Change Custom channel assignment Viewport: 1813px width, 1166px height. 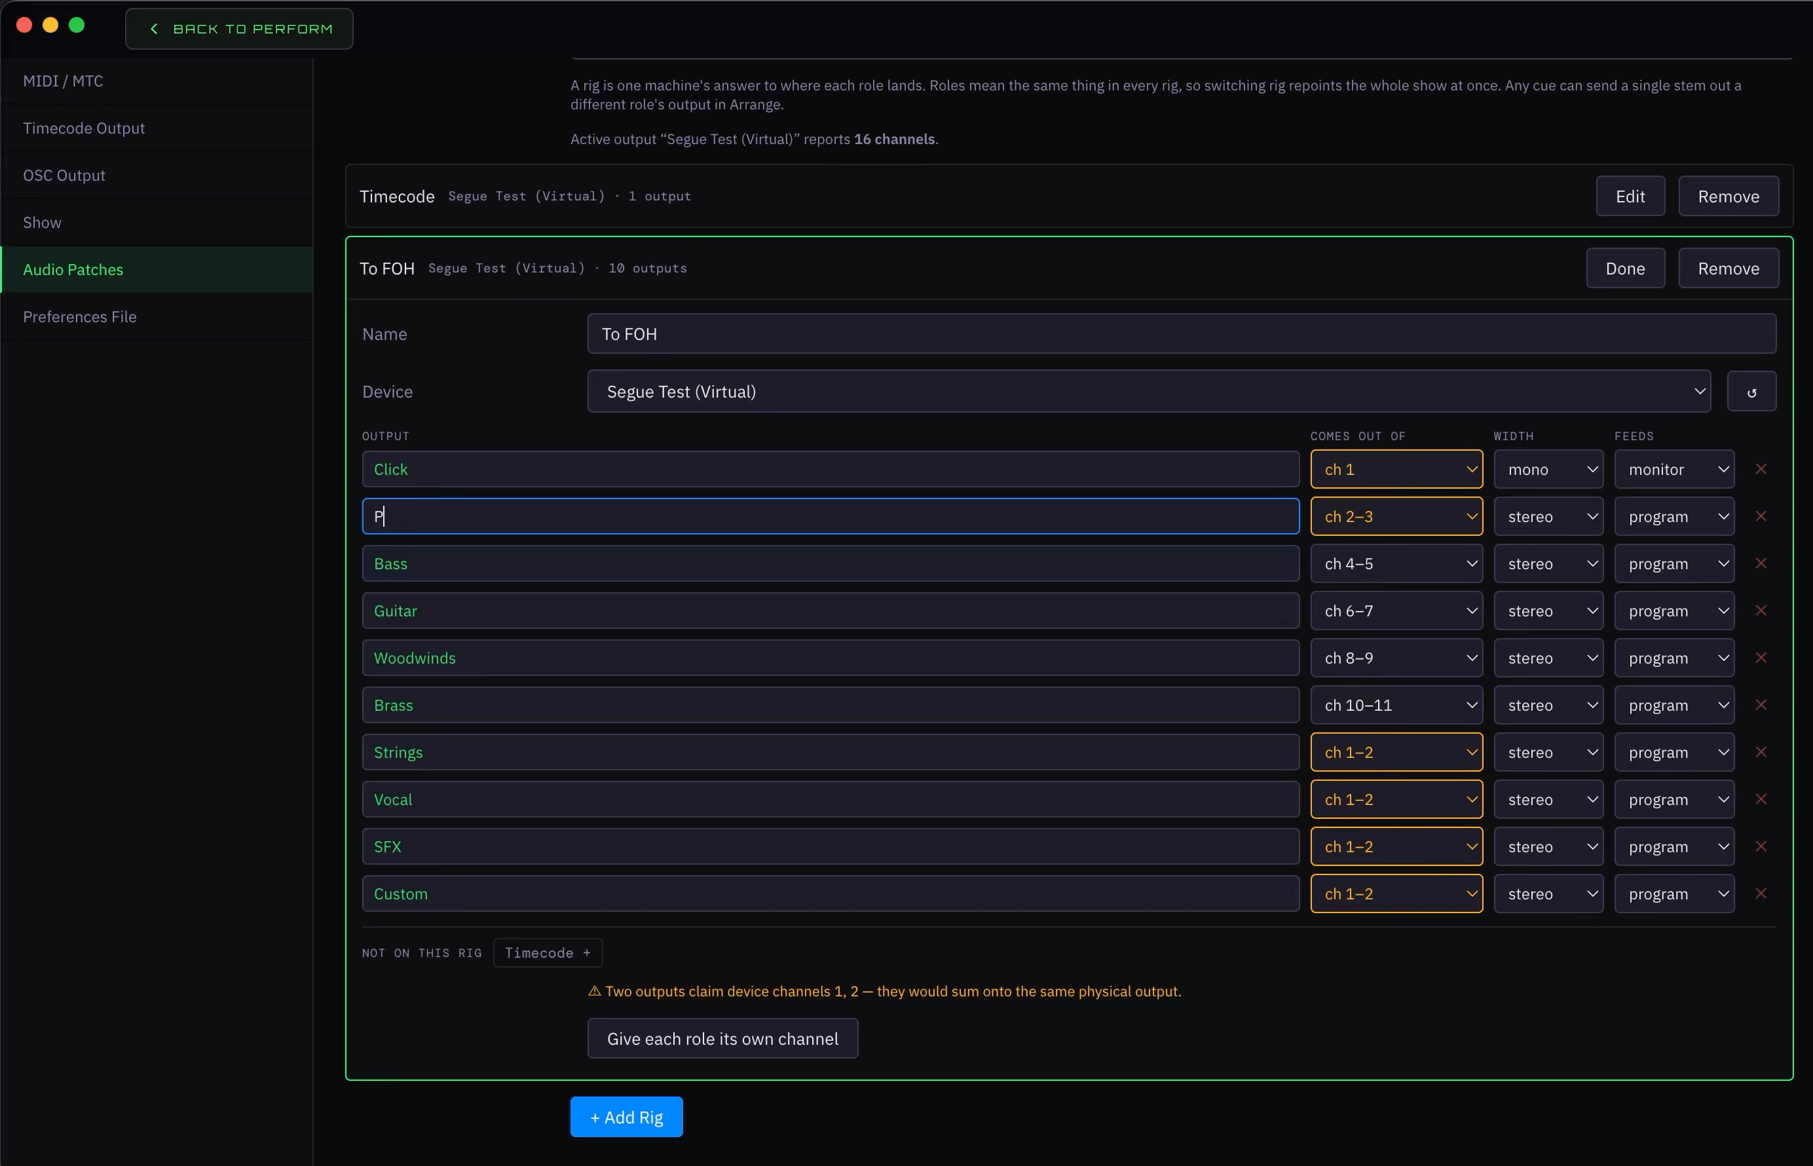pyautogui.click(x=1396, y=893)
